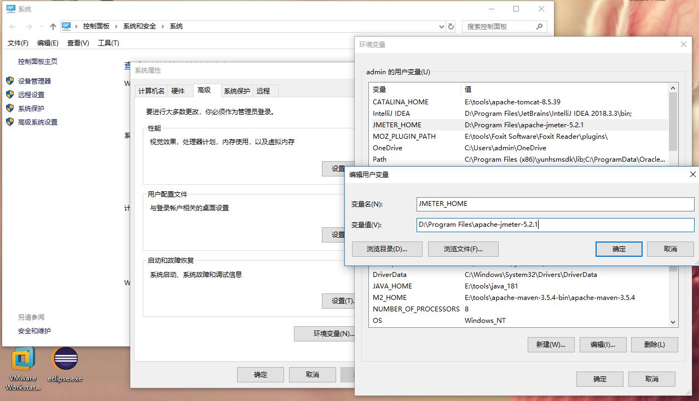Open 高级系统设置 link
Viewport: 699px width, 401px height.
point(38,122)
